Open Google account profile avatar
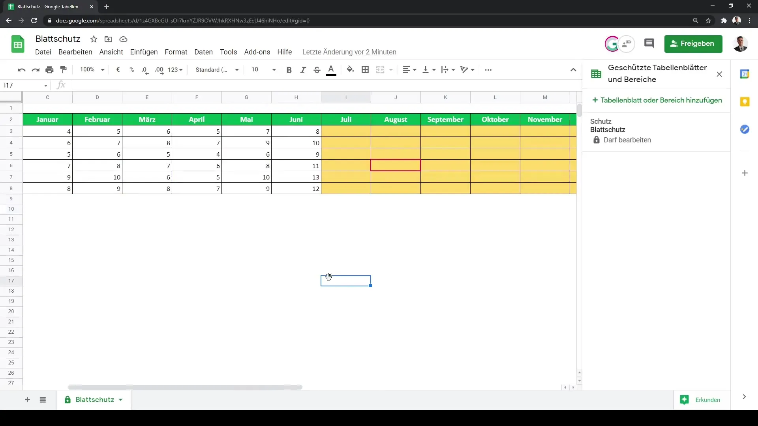The width and height of the screenshot is (758, 426). [740, 44]
